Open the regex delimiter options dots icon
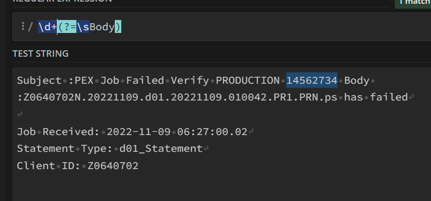Viewport: 431px width, 201px height. pos(23,26)
